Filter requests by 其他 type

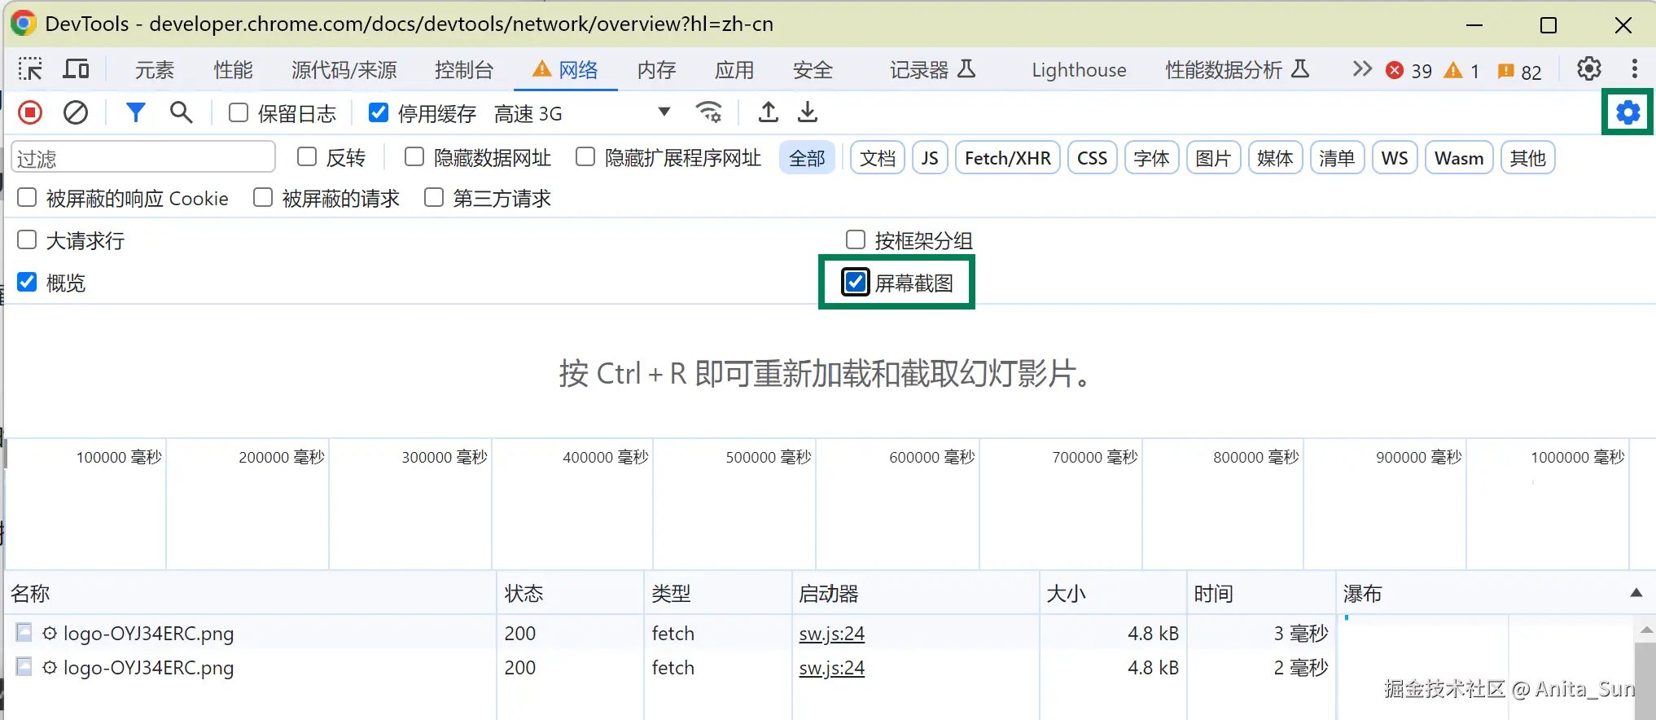point(1527,158)
